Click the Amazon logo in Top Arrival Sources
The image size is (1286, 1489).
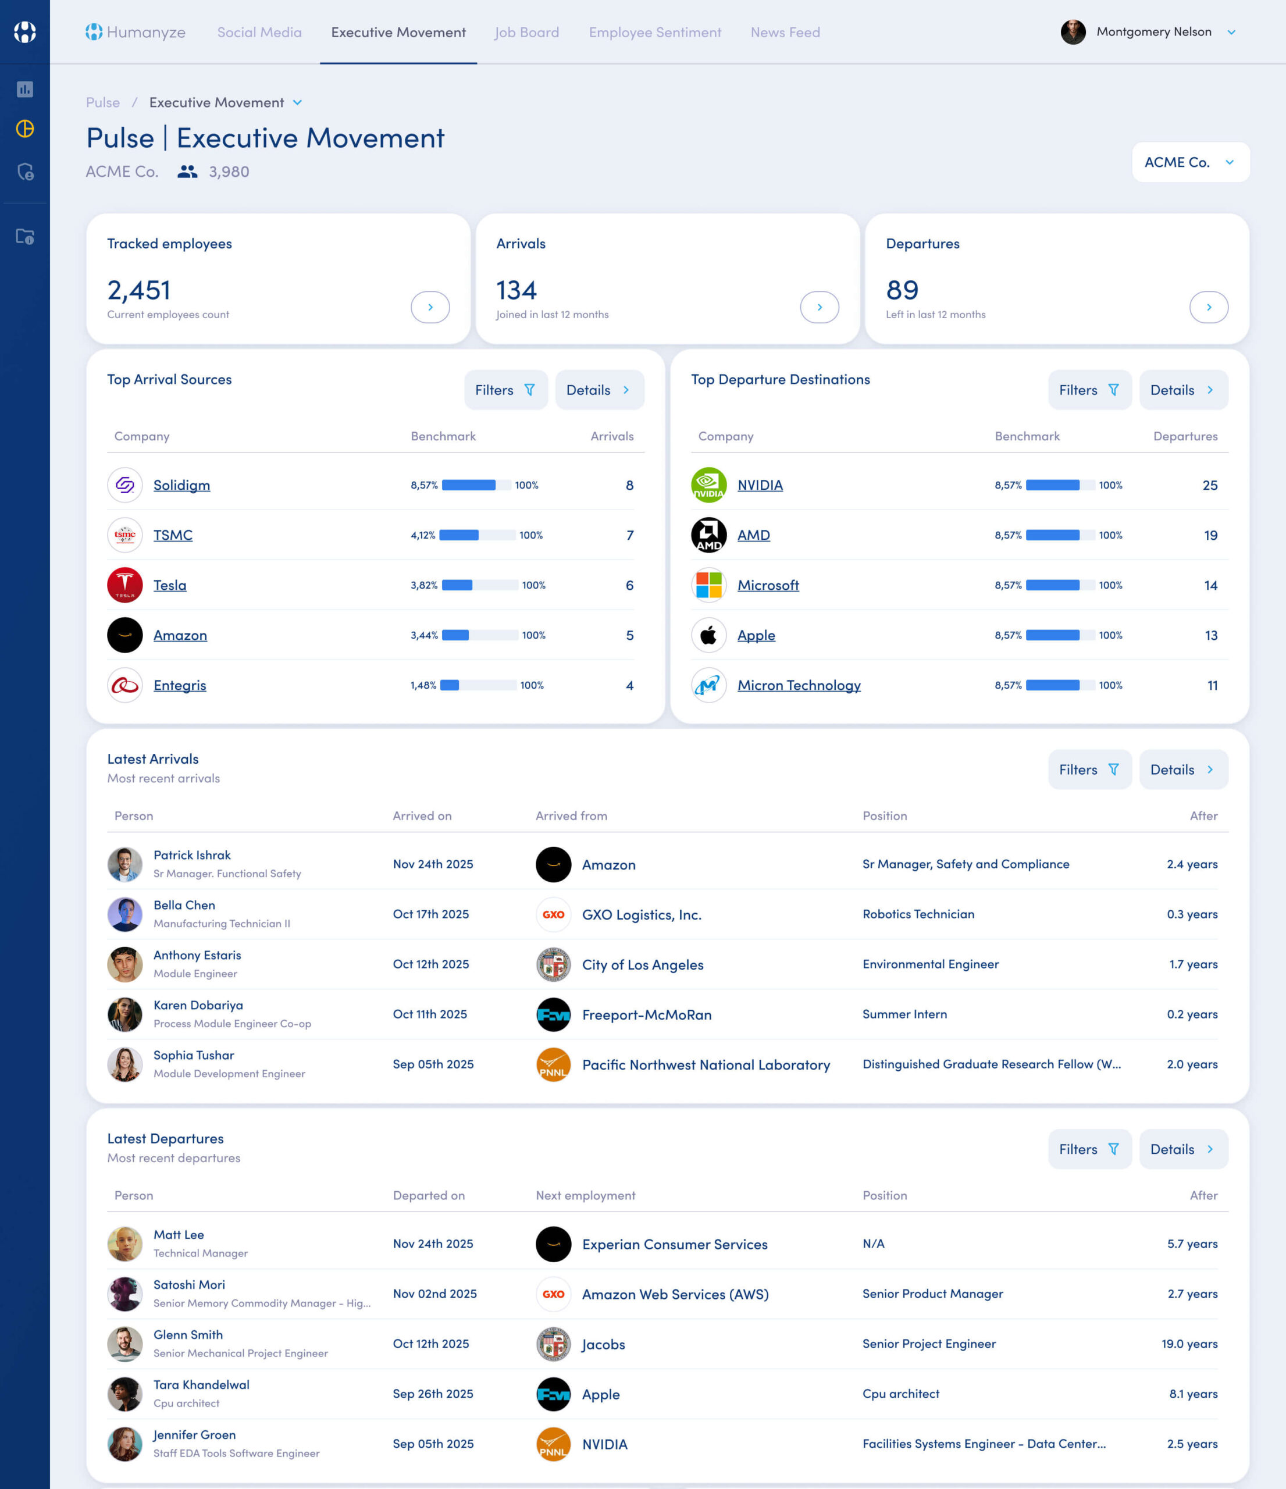tap(125, 635)
